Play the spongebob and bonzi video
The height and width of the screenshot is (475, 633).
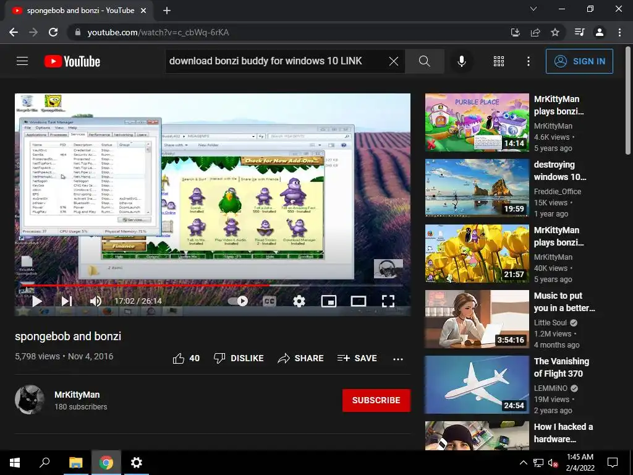coord(37,301)
